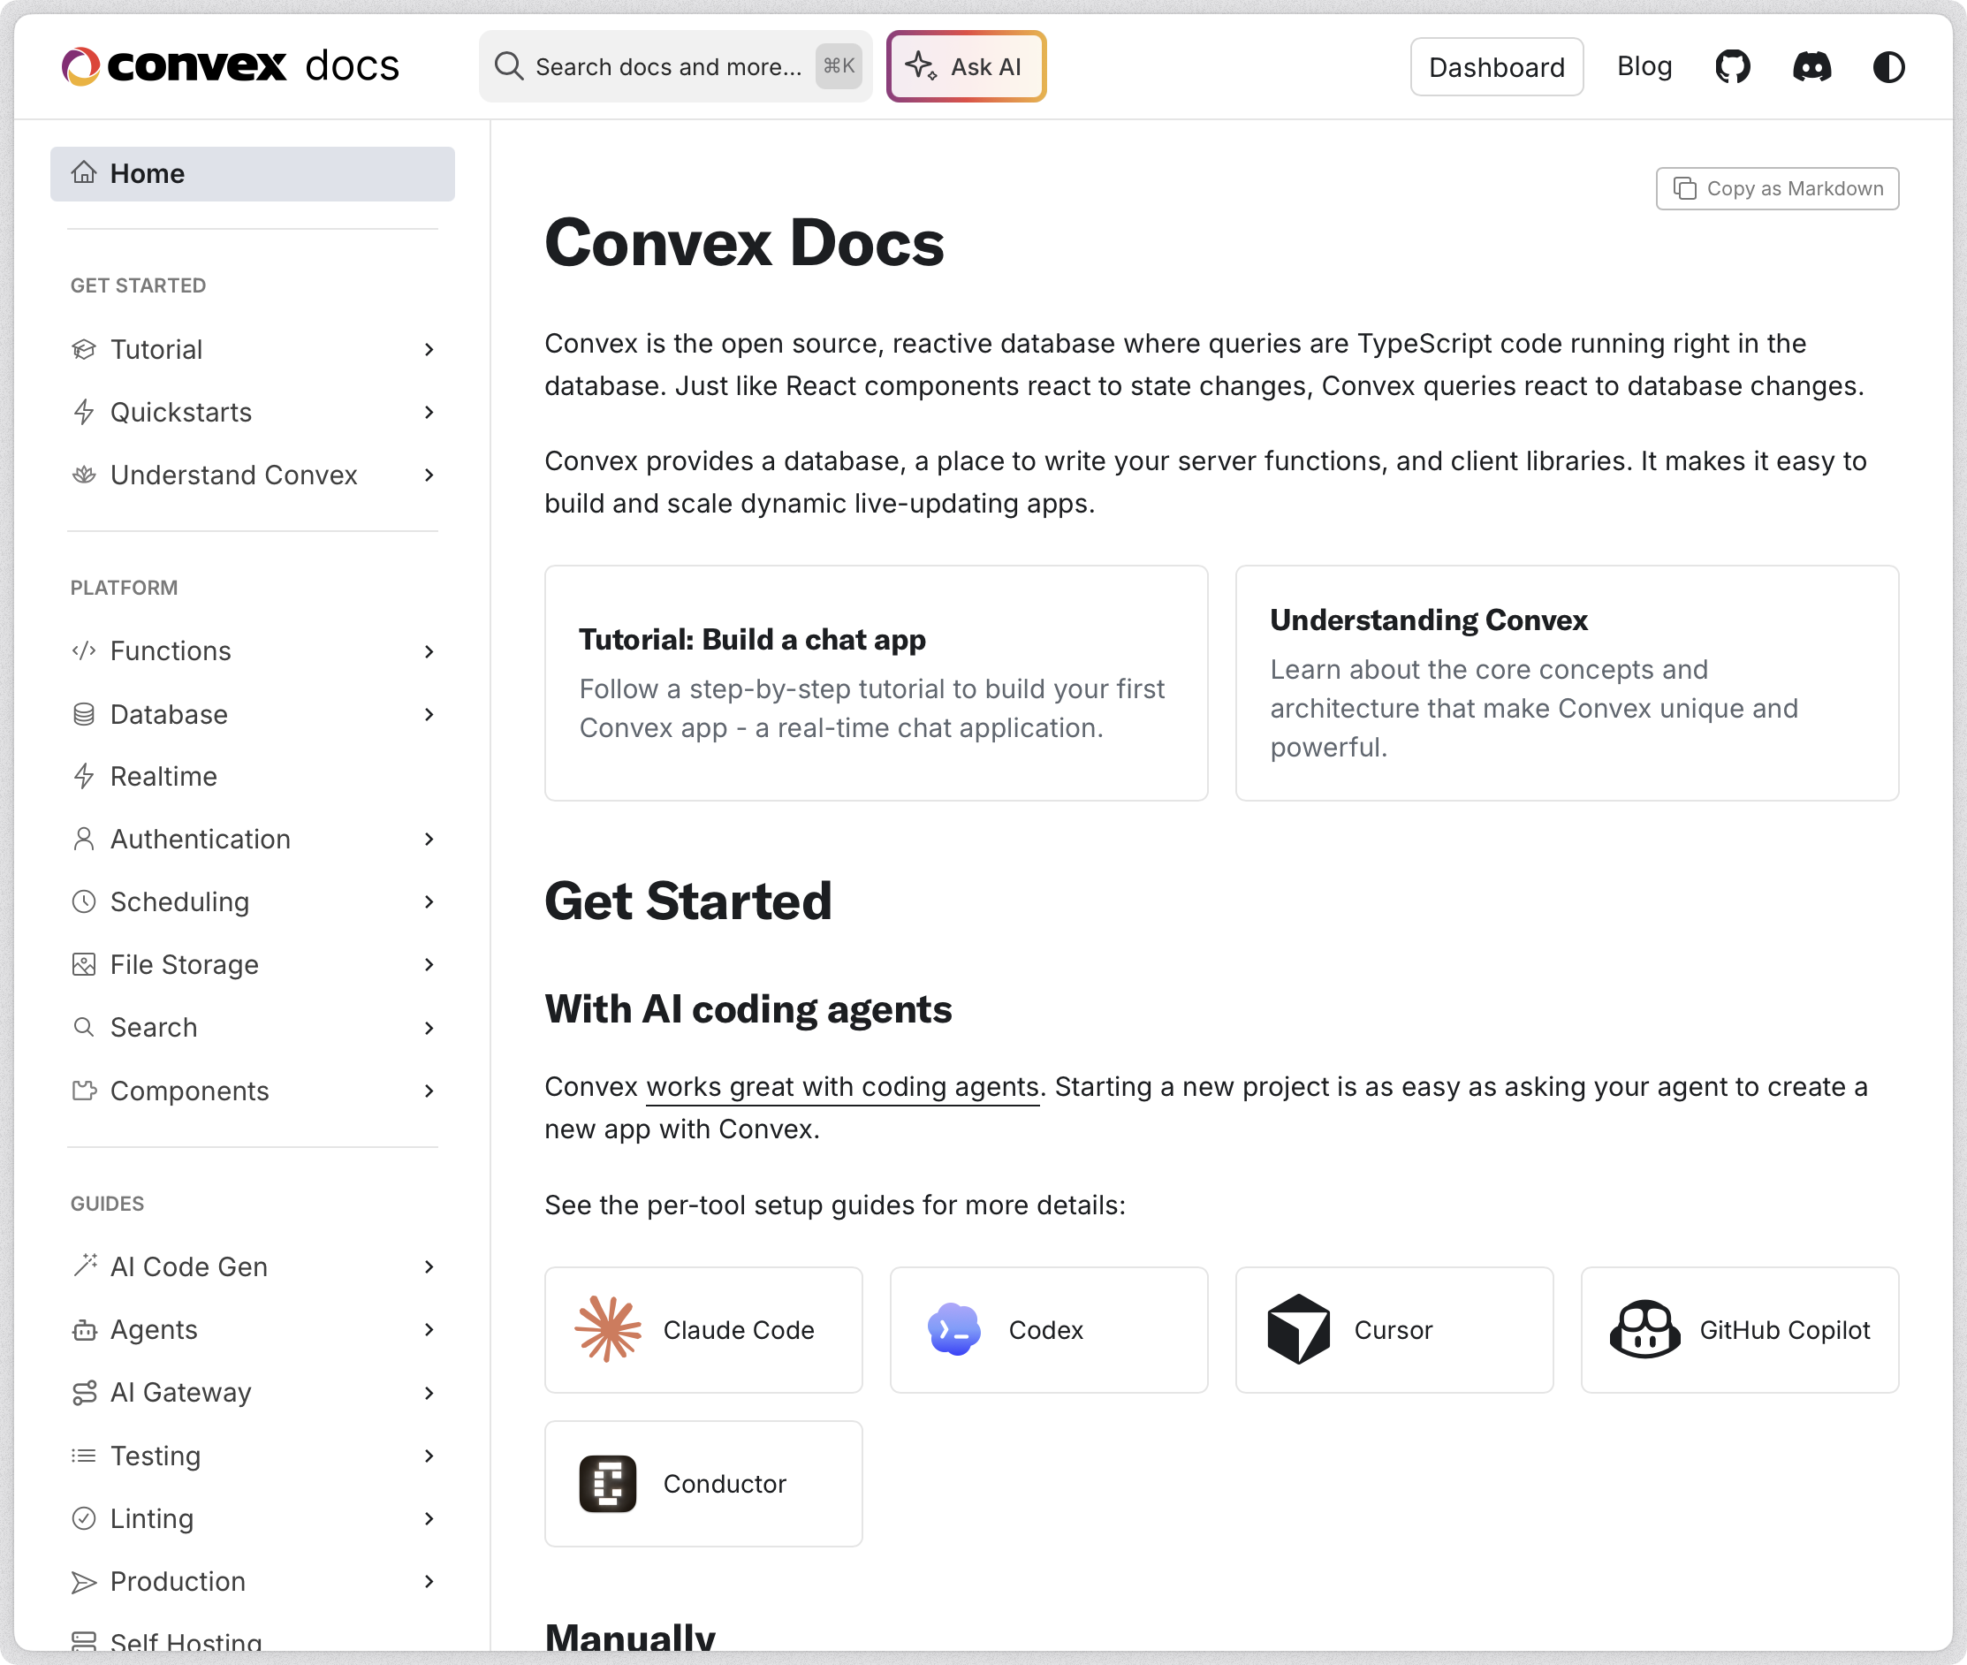Click the magnifier icon in search bar
The image size is (1967, 1665).
pos(509,66)
